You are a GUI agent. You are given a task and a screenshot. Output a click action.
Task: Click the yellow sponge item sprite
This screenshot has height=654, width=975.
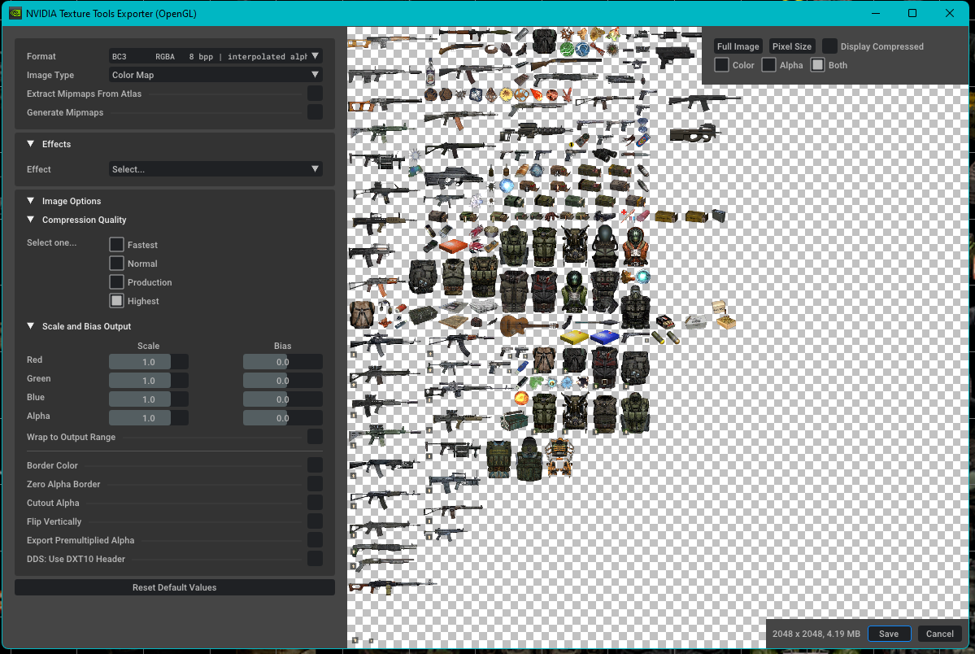click(575, 337)
